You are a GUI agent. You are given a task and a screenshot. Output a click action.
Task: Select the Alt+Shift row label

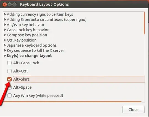pyautogui.click(x=21, y=79)
